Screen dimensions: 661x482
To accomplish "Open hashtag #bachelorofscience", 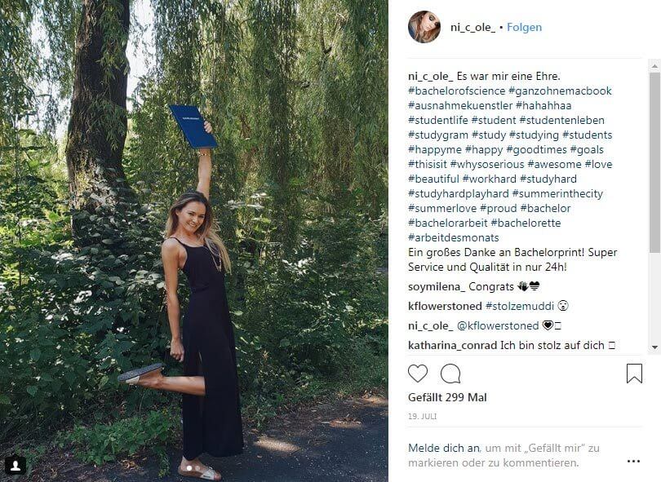I will click(456, 91).
